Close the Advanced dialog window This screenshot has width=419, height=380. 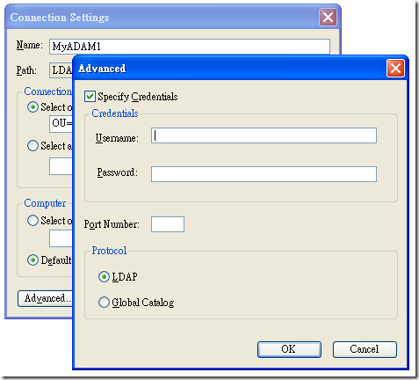point(395,69)
